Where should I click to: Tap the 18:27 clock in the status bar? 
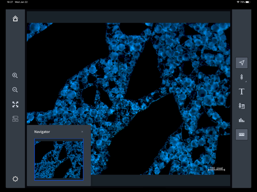pyautogui.click(x=10, y=2)
